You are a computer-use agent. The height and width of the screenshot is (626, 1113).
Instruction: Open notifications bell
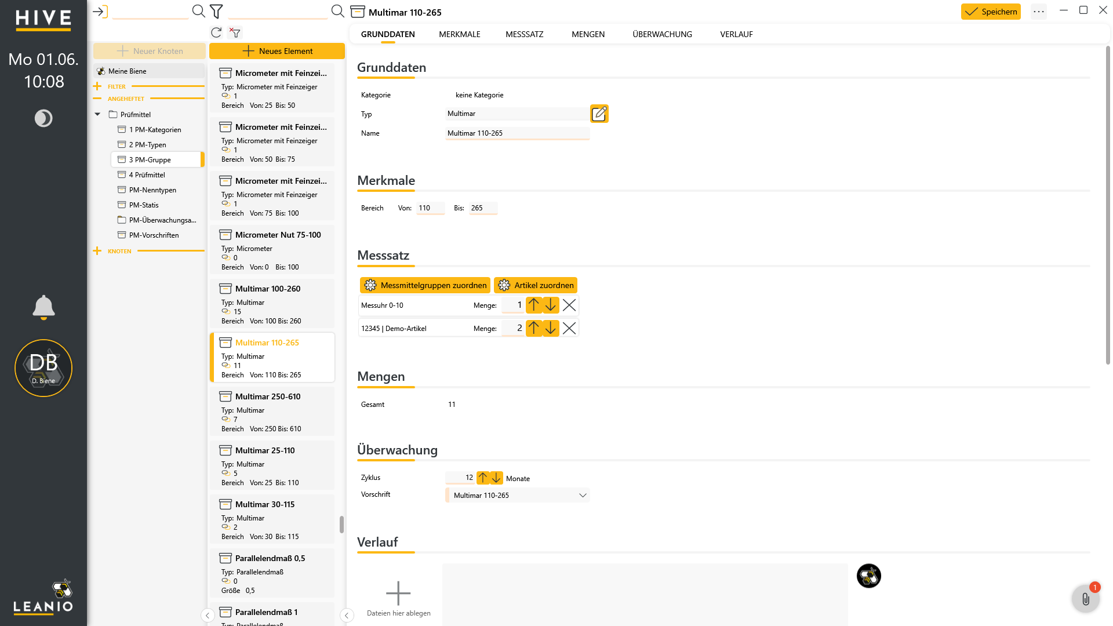43,307
